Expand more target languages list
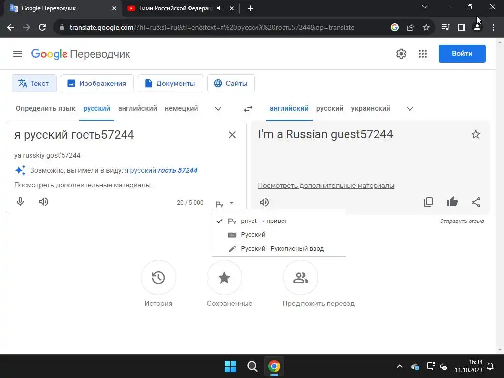This screenshot has height=378, width=504. point(410,109)
